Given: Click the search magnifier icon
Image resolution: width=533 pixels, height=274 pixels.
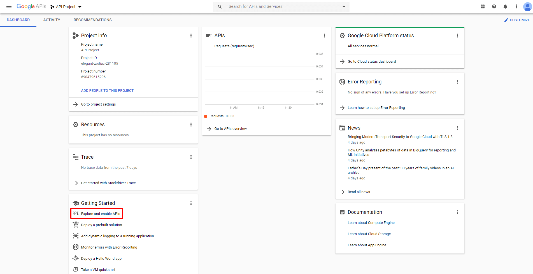Looking at the screenshot, I should tap(220, 6).
